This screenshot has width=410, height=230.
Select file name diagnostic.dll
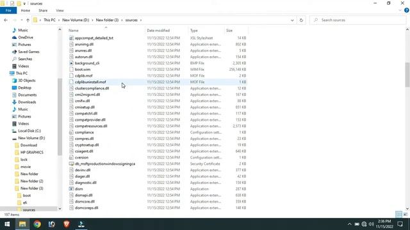(x=86, y=183)
